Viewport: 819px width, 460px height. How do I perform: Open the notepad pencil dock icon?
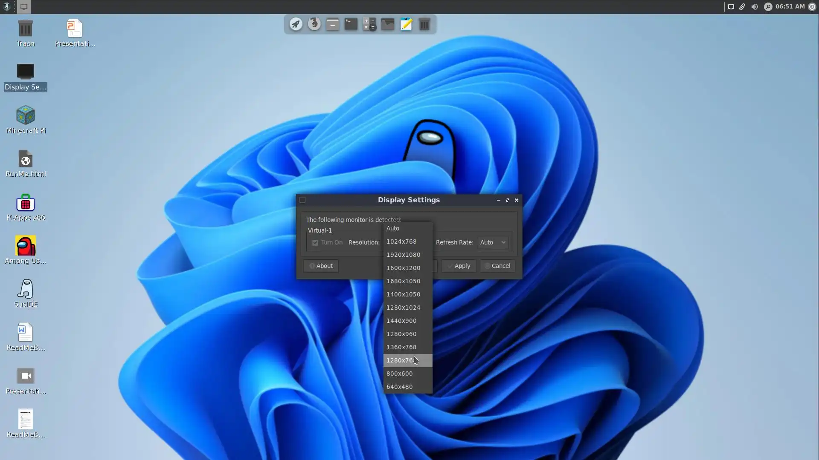pyautogui.click(x=406, y=24)
